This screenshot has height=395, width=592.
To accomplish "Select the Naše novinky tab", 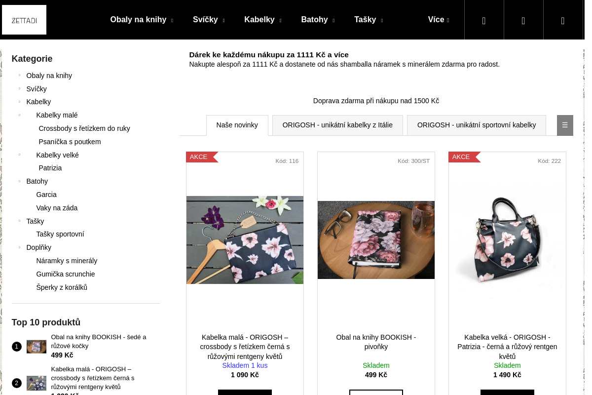I will pos(237,125).
